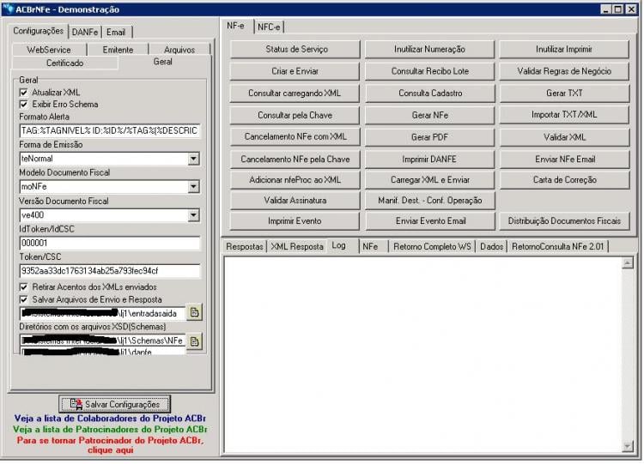Open Forma de Emissão dropdown

pyautogui.click(x=193, y=159)
